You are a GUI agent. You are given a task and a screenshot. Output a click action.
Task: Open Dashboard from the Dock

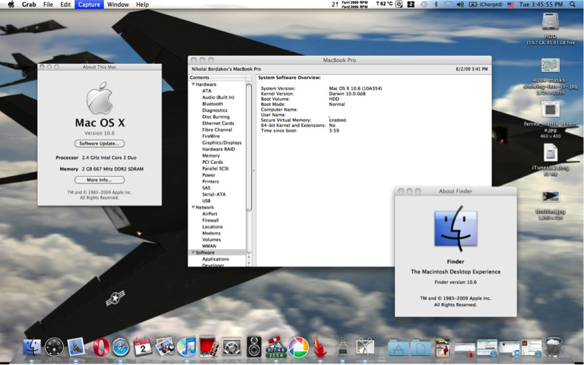(54, 347)
